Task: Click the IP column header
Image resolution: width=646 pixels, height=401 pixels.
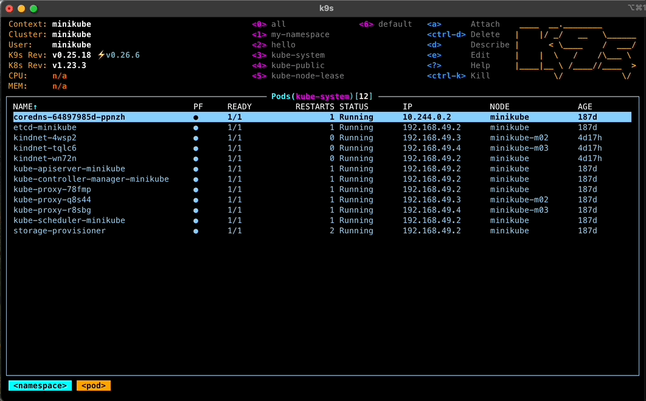Action: click(x=408, y=107)
